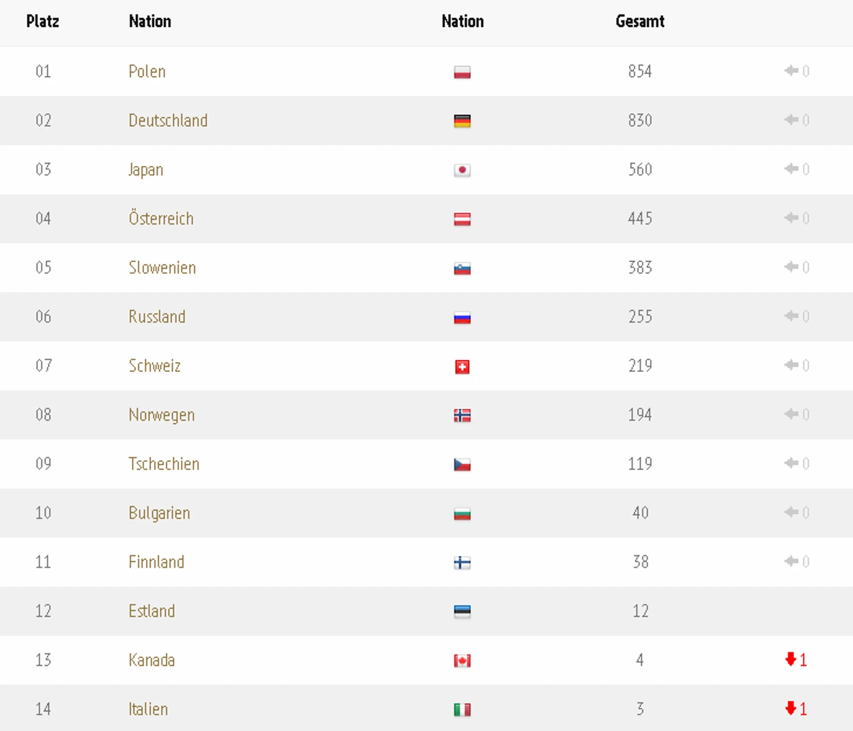Screen dimensions: 853x731
Task: Click the Finland flag icon
Action: [x=462, y=563]
